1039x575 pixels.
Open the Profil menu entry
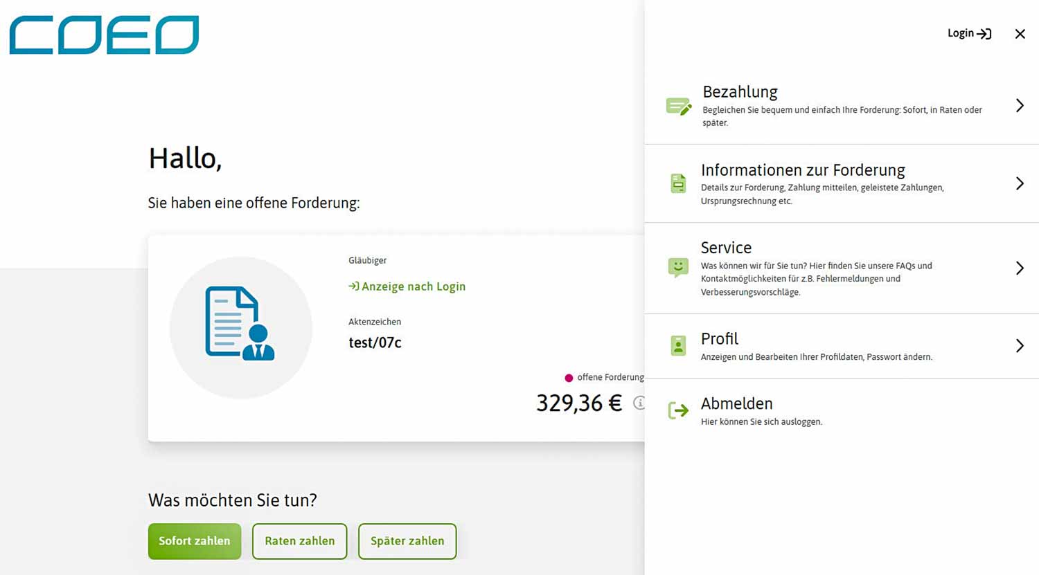click(842, 346)
